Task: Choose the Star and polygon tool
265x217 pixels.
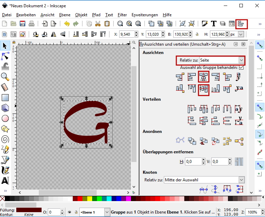Action: coord(5,129)
